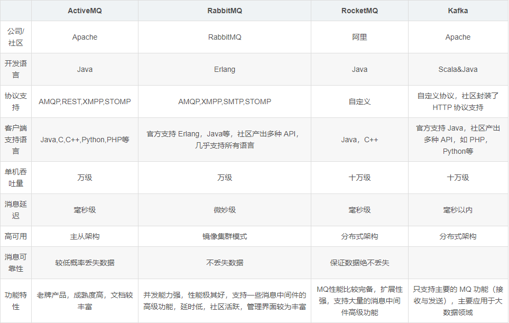Viewport: 509px width, 323px height.
Task: Click the ActiveMQ column header
Action: [x=85, y=11]
